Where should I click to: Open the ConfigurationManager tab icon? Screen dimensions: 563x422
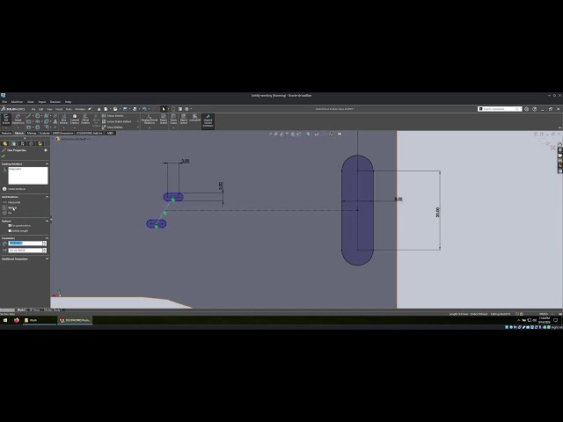22,143
